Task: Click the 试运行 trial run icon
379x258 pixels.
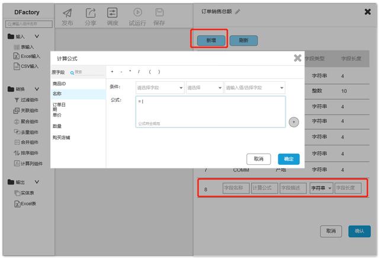Action: point(137,12)
